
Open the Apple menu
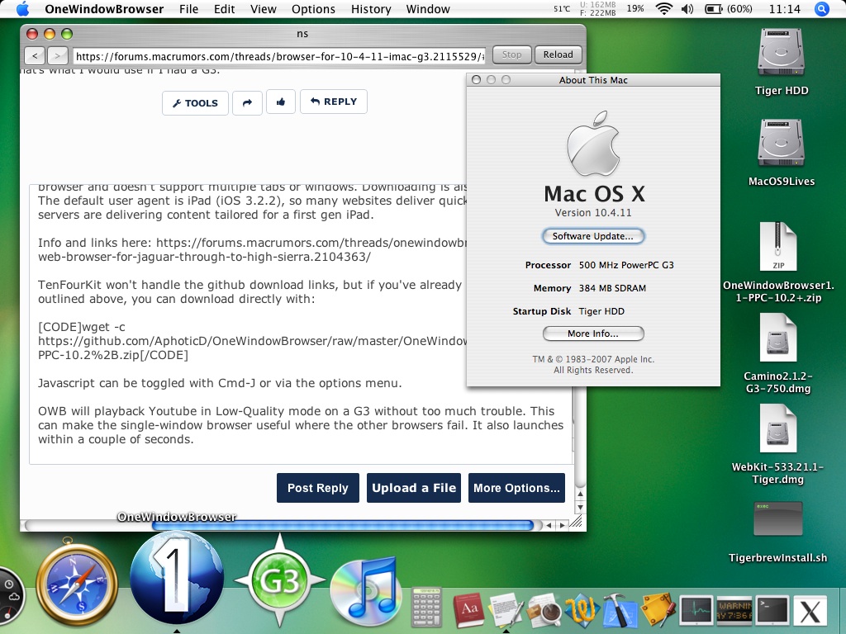pyautogui.click(x=22, y=9)
